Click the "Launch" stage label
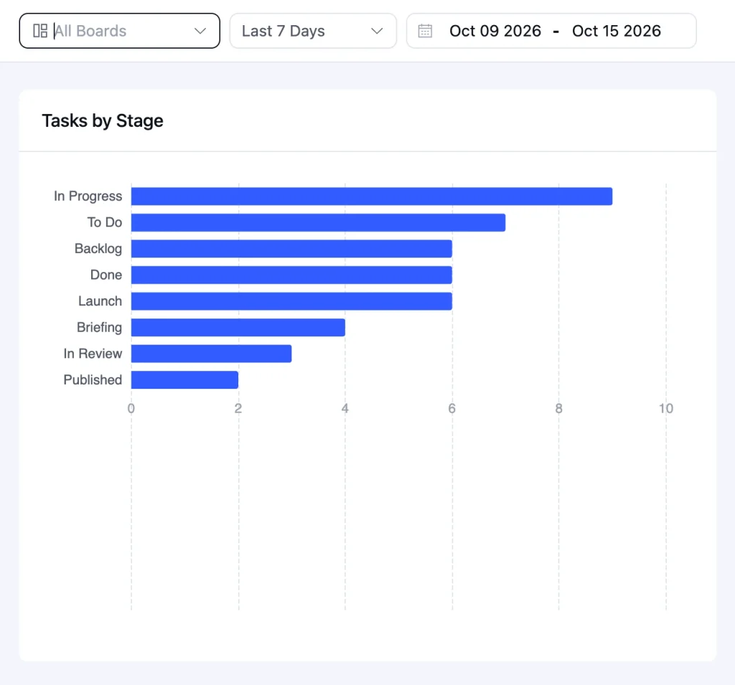Screen dimensions: 735x685 tap(100, 301)
